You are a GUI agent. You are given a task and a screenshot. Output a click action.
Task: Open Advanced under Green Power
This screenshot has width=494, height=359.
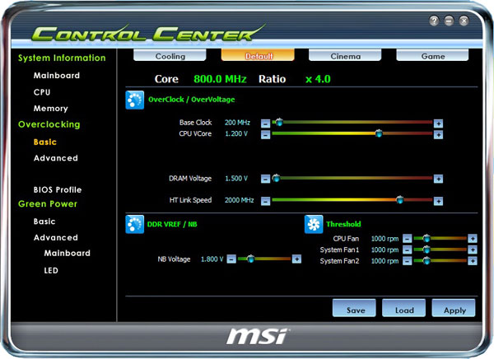point(56,237)
